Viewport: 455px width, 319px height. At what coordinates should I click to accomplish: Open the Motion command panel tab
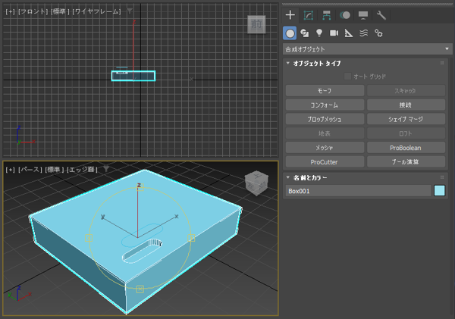coord(345,15)
